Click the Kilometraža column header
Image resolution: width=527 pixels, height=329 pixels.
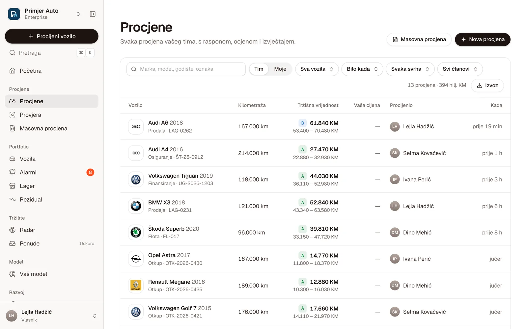[252, 105]
